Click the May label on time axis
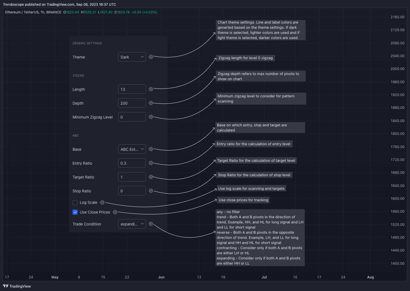Image resolution: width=410 pixels, height=291 pixels. point(55,277)
